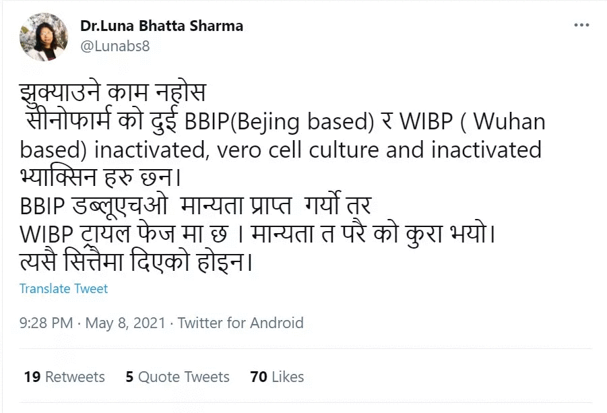Click the Translate Tweet link
The width and height of the screenshot is (607, 413).
(63, 288)
